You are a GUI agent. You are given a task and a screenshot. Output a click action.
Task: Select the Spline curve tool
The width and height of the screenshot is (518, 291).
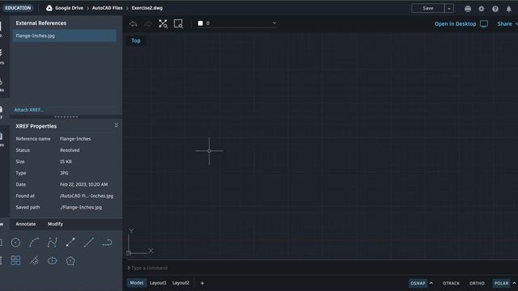[x=52, y=242]
